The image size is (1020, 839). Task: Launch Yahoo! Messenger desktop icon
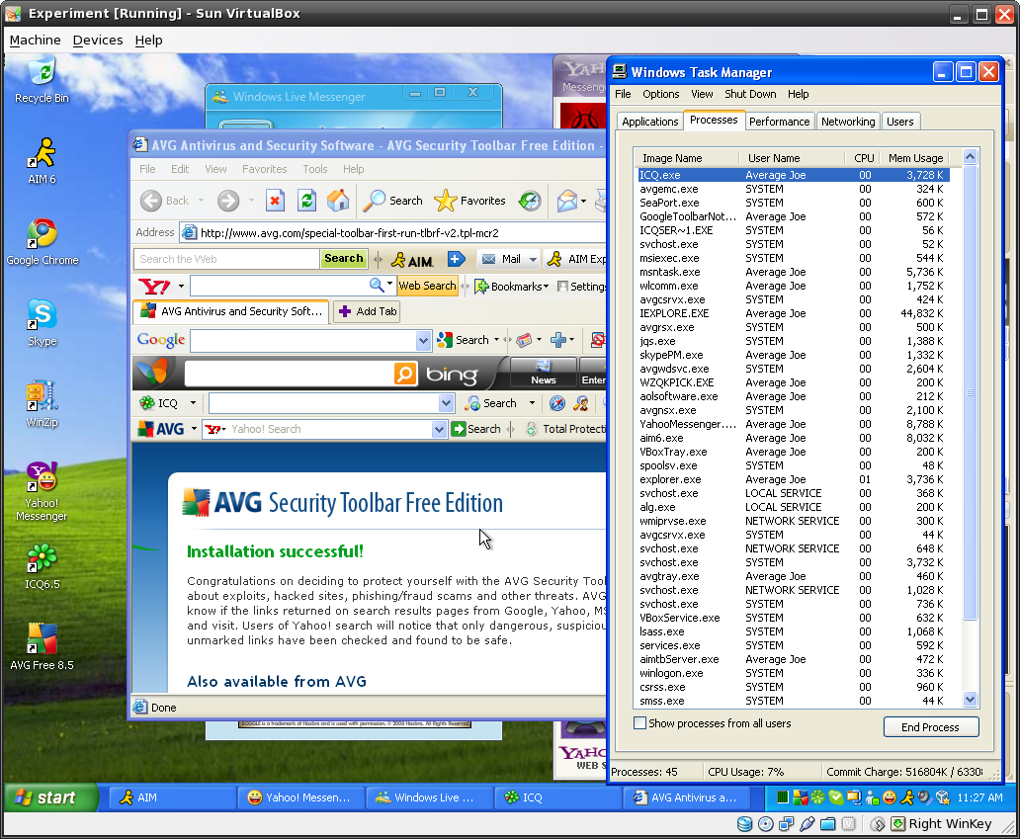tap(42, 492)
